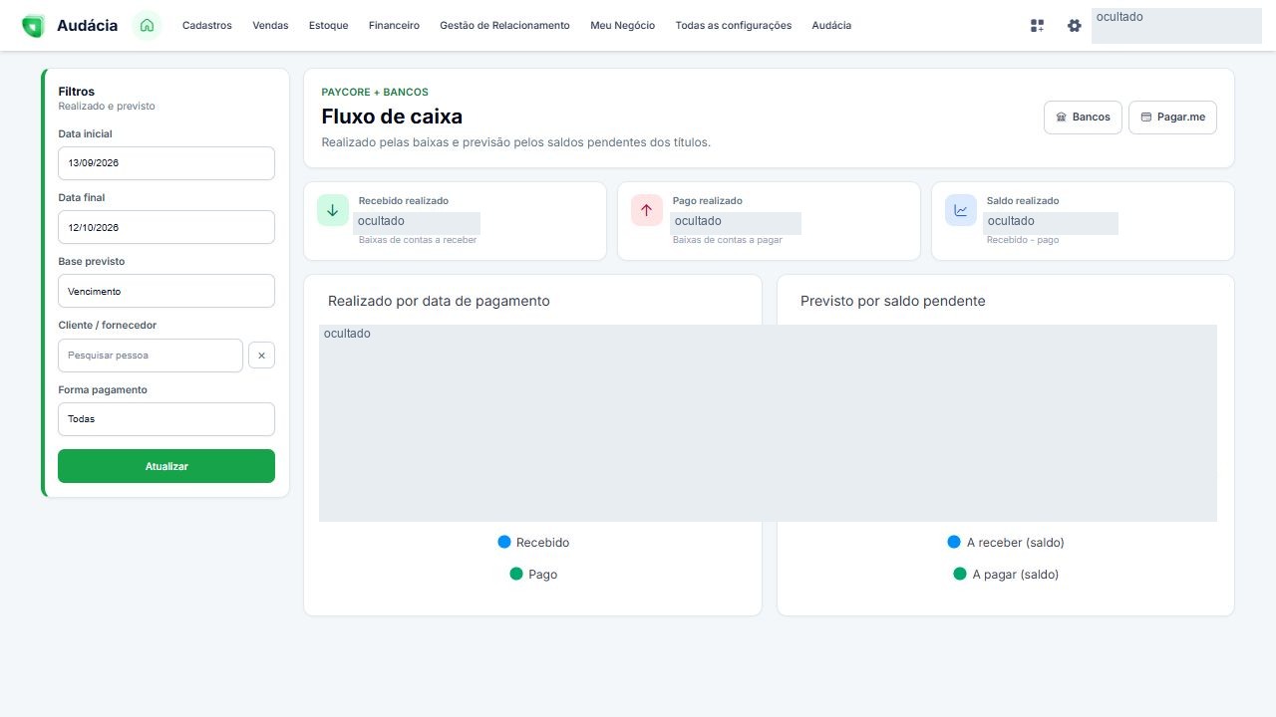This screenshot has height=717, width=1276.
Task: Toggle the A pagar (saldo) legend dot
Action: point(960,575)
